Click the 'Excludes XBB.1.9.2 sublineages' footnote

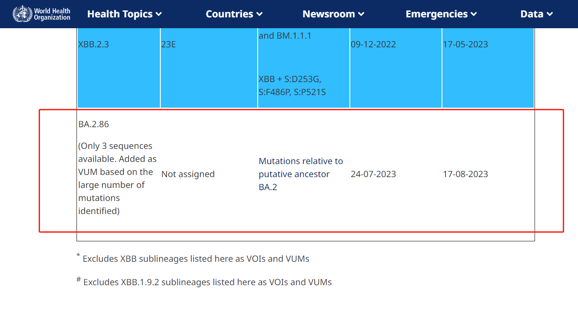pyautogui.click(x=207, y=282)
